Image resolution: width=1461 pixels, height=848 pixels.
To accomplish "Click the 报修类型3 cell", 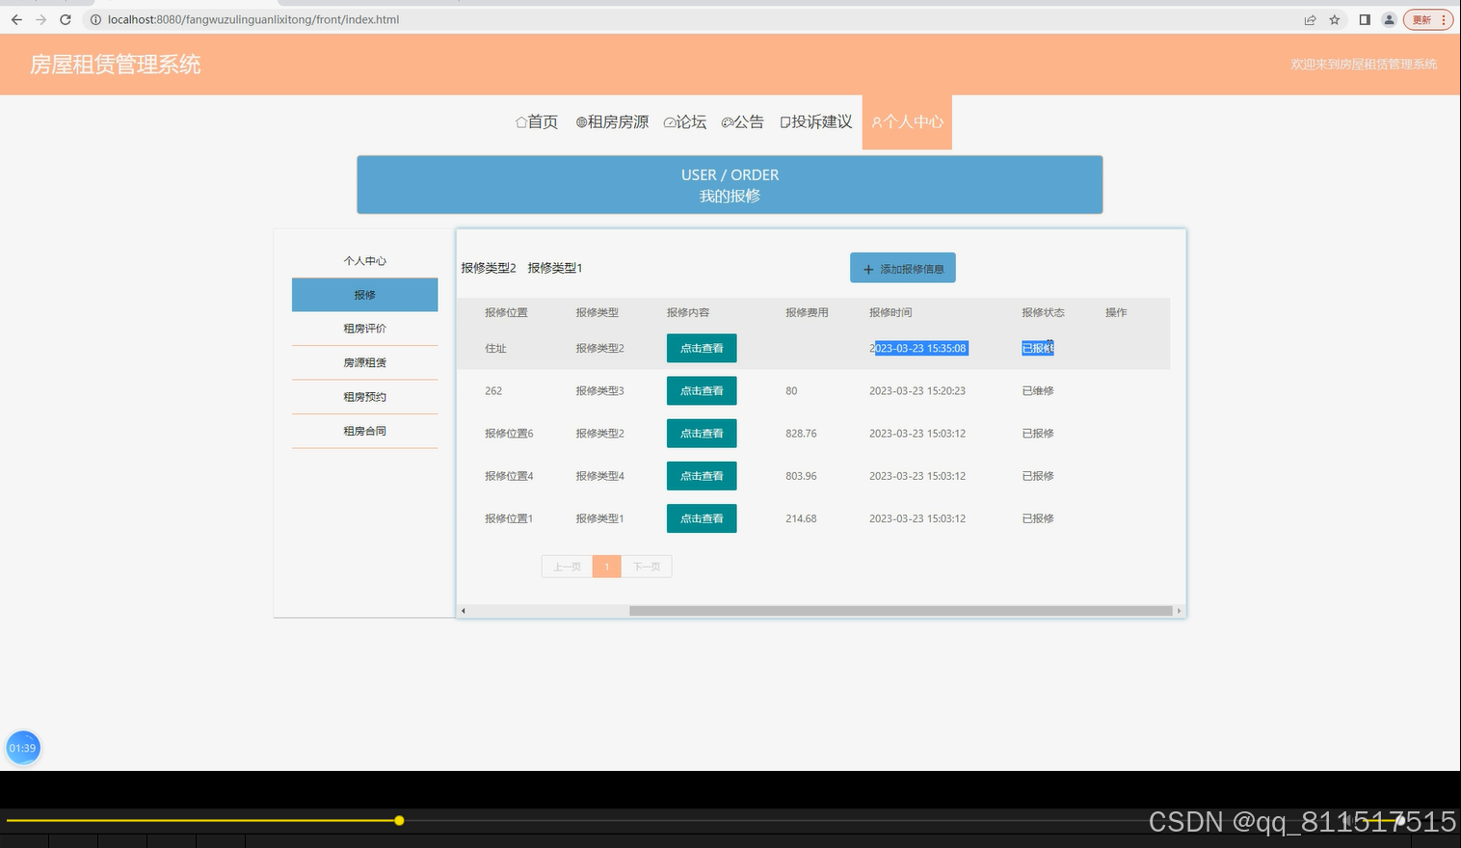I will [x=599, y=390].
